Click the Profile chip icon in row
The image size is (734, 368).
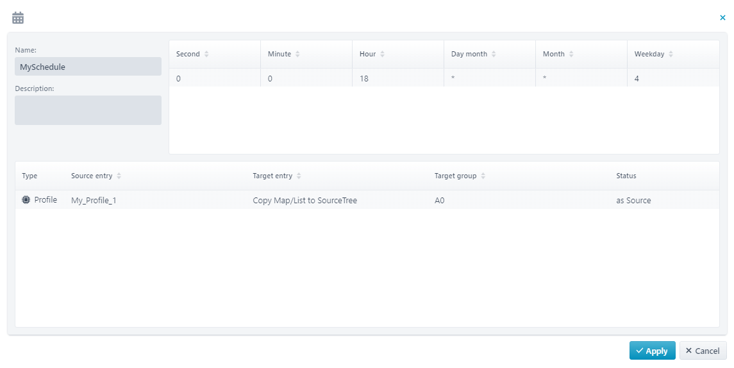[26, 200]
